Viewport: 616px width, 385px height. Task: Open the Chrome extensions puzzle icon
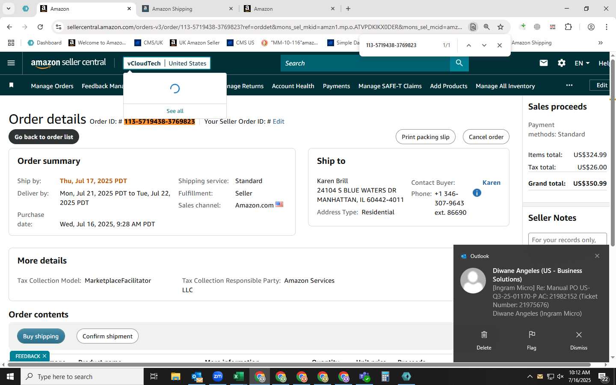click(569, 27)
